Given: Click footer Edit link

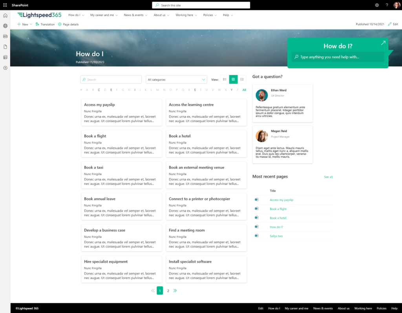Looking at the screenshot, I should 261,308.
